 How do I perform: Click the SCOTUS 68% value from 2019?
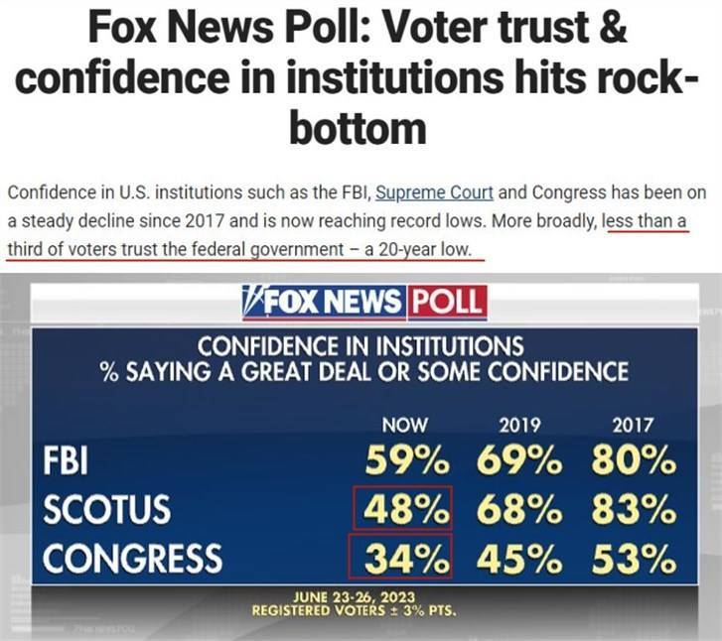tap(519, 509)
